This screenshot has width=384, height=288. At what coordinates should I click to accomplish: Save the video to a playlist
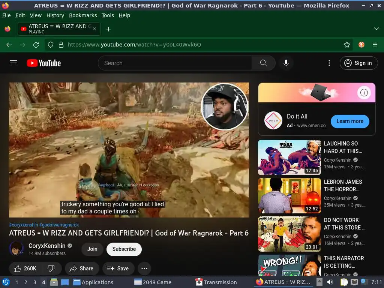click(x=118, y=268)
